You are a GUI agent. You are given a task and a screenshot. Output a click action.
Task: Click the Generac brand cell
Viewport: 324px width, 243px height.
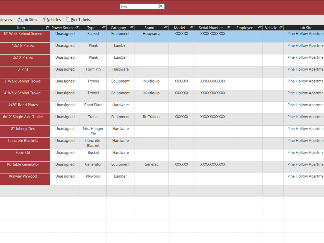pos(151,167)
